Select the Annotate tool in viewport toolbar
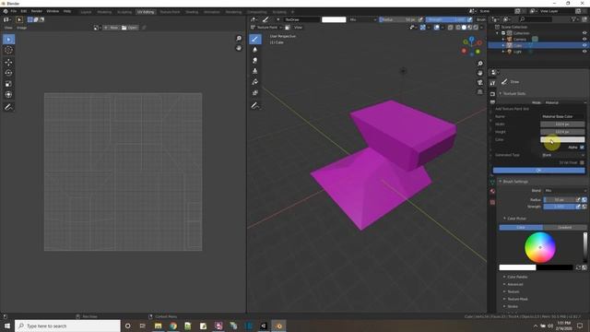 pos(255,106)
